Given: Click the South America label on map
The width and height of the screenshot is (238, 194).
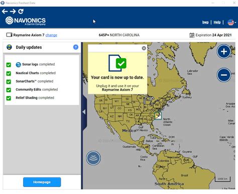Looking at the screenshot, I should tap(169, 184).
